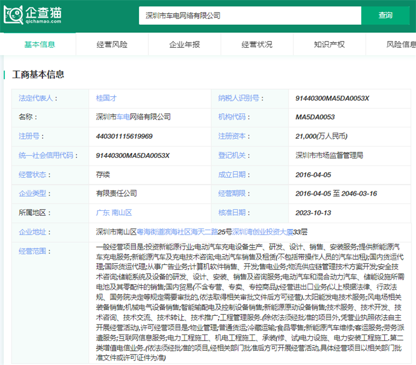This screenshot has height=365, width=416.
Task: Switch to the 基本信息 tab
Action: pyautogui.click(x=39, y=44)
